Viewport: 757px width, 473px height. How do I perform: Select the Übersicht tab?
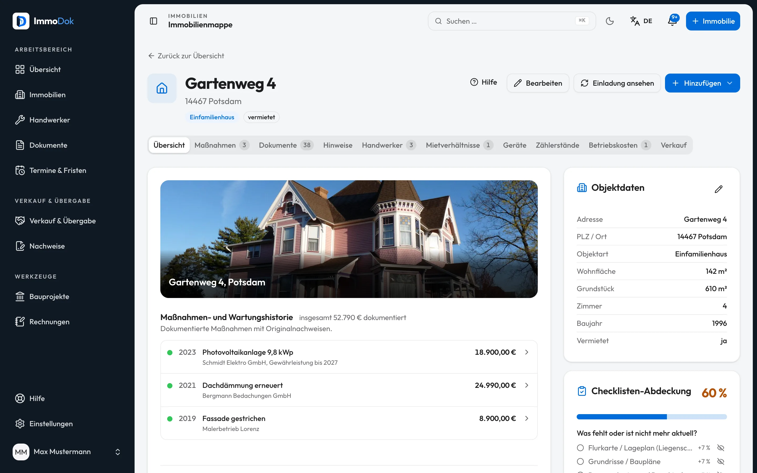tap(169, 145)
